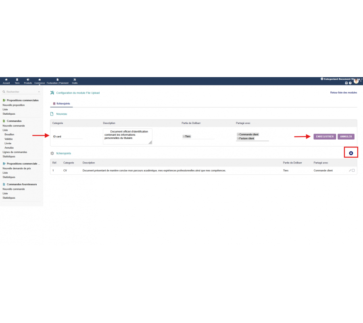Image resolution: width=363 pixels, height=323 pixels.
Task: Open the user avatar dropdown menu
Action: (357, 82)
